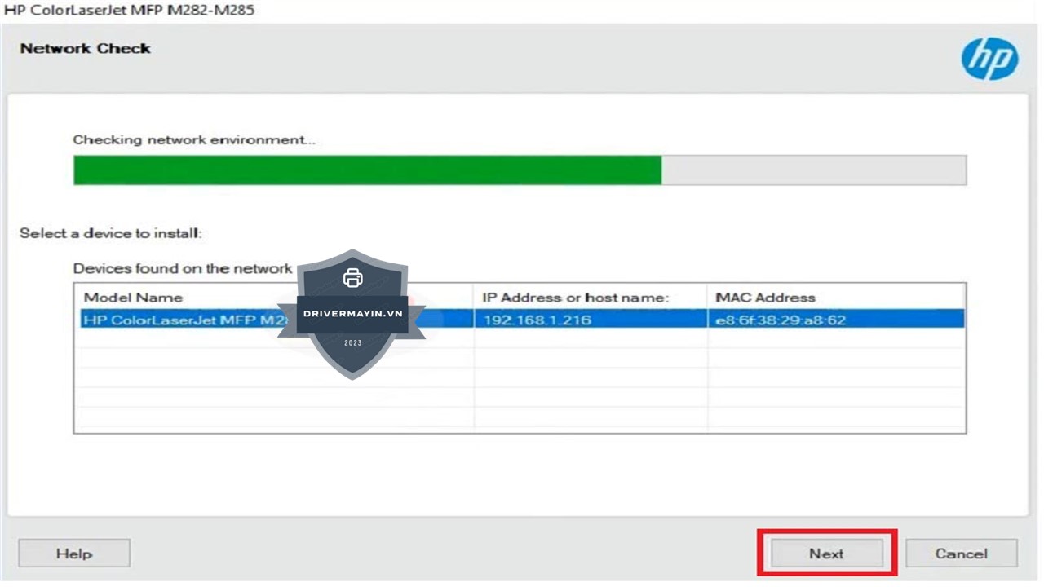Click the HP ColorLaserJet MFP M282-M285 window title
The image size is (1044, 587).
click(x=130, y=11)
